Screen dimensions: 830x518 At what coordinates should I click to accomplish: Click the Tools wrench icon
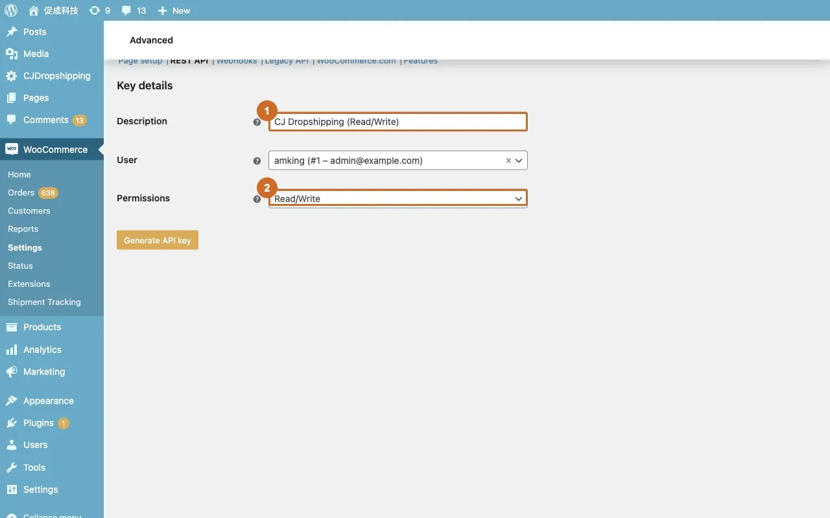coord(12,467)
